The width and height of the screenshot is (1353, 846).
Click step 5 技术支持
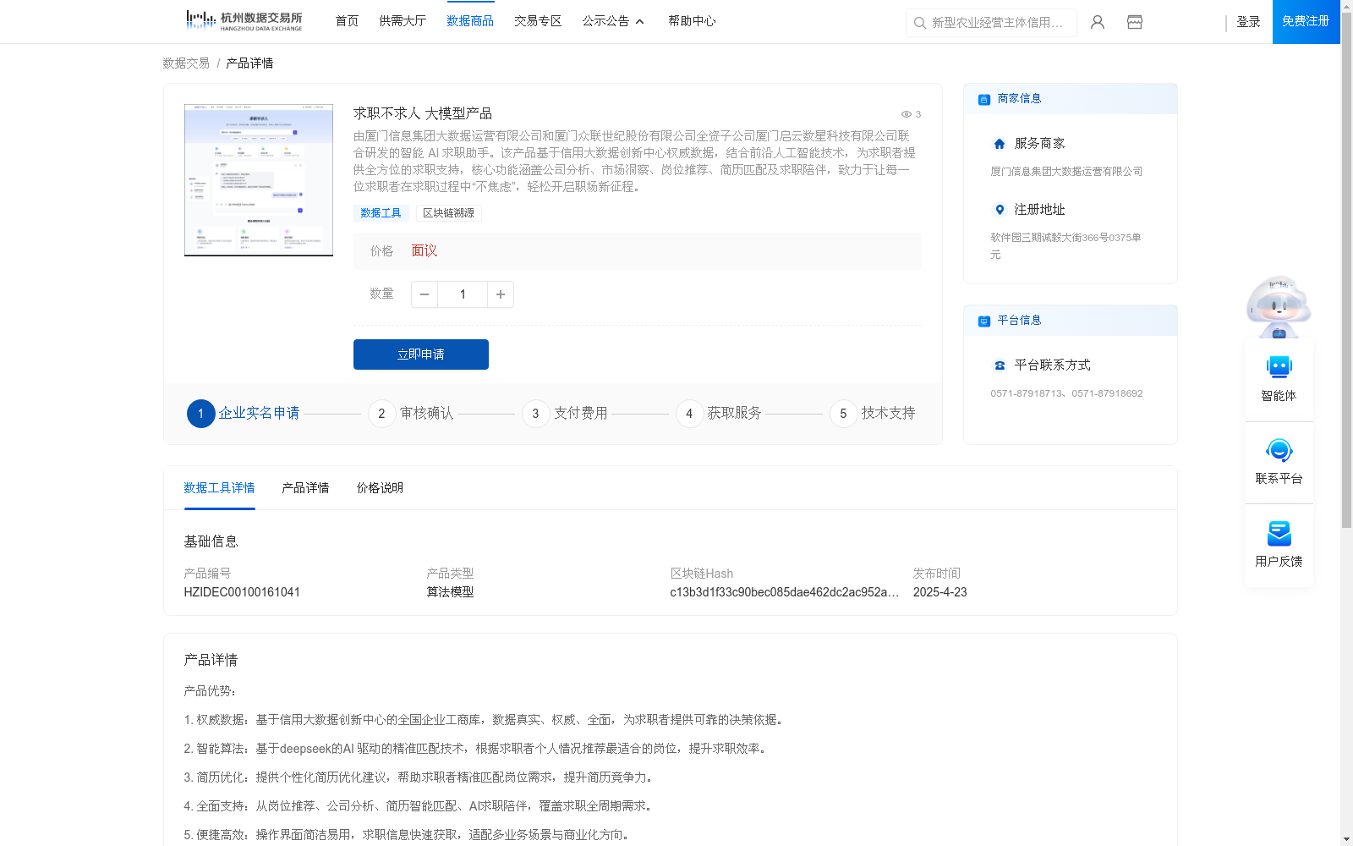pos(873,414)
